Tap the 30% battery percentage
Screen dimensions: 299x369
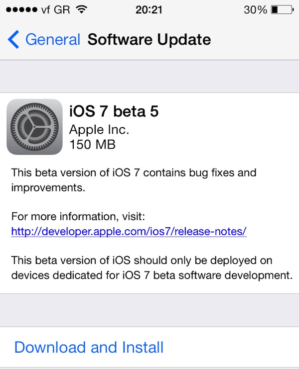[x=256, y=9]
